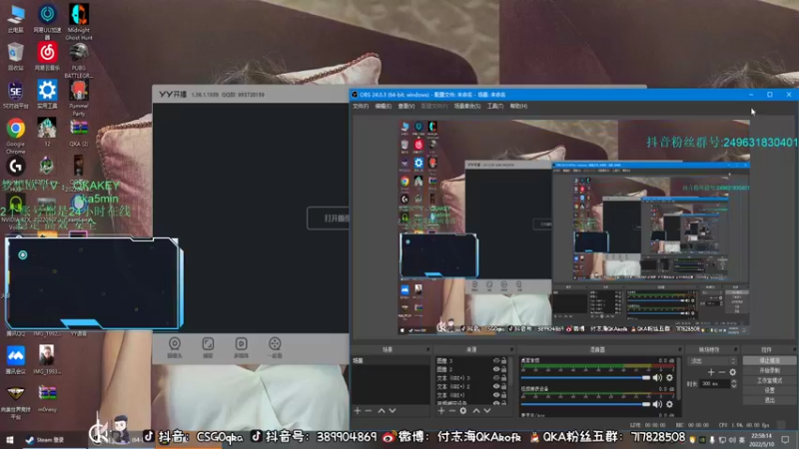
Task: Click 停止推流 stop streaming button
Action: tap(769, 360)
